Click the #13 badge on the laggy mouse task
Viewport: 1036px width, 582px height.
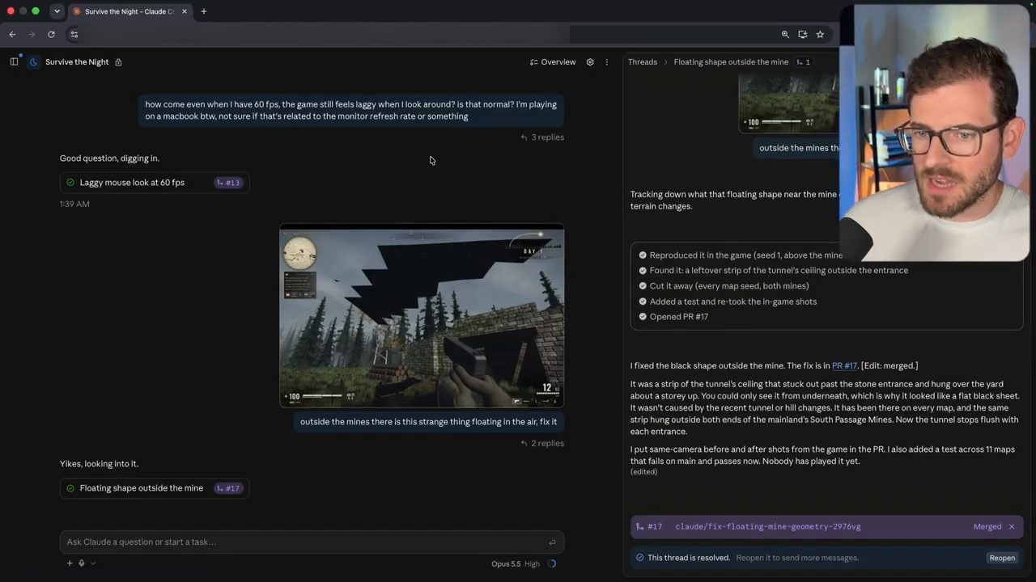[x=228, y=183]
